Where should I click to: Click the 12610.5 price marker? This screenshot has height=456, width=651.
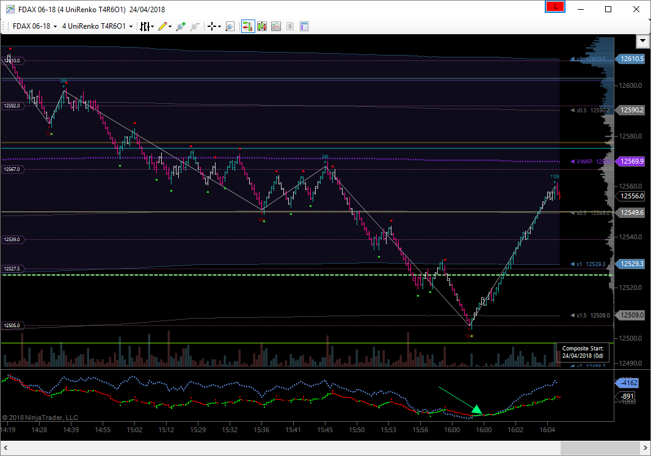(631, 59)
